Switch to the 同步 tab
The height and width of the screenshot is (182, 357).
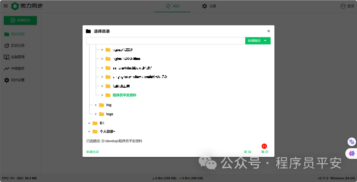(172, 6)
